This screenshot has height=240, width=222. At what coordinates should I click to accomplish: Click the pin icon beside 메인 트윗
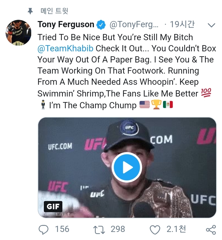30,11
